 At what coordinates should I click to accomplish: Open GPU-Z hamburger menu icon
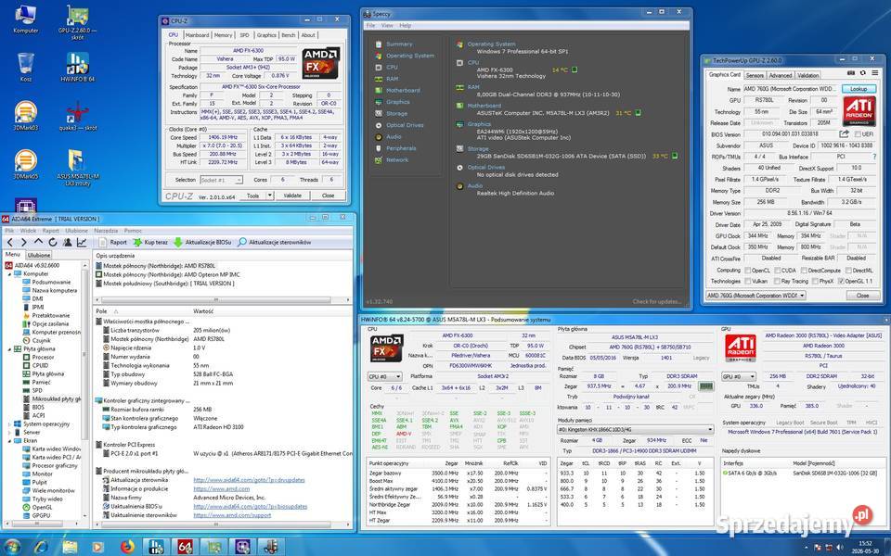(875, 73)
